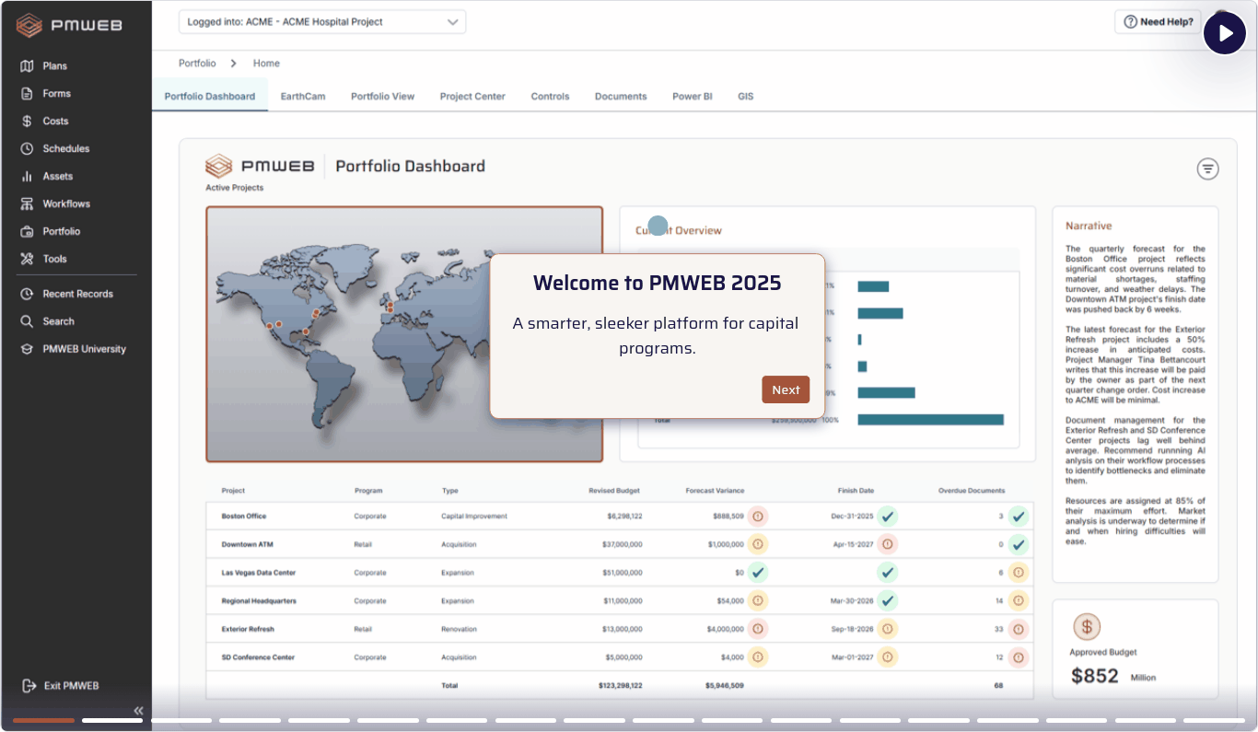Click Exit PMWEB in the sidebar

pos(71,686)
